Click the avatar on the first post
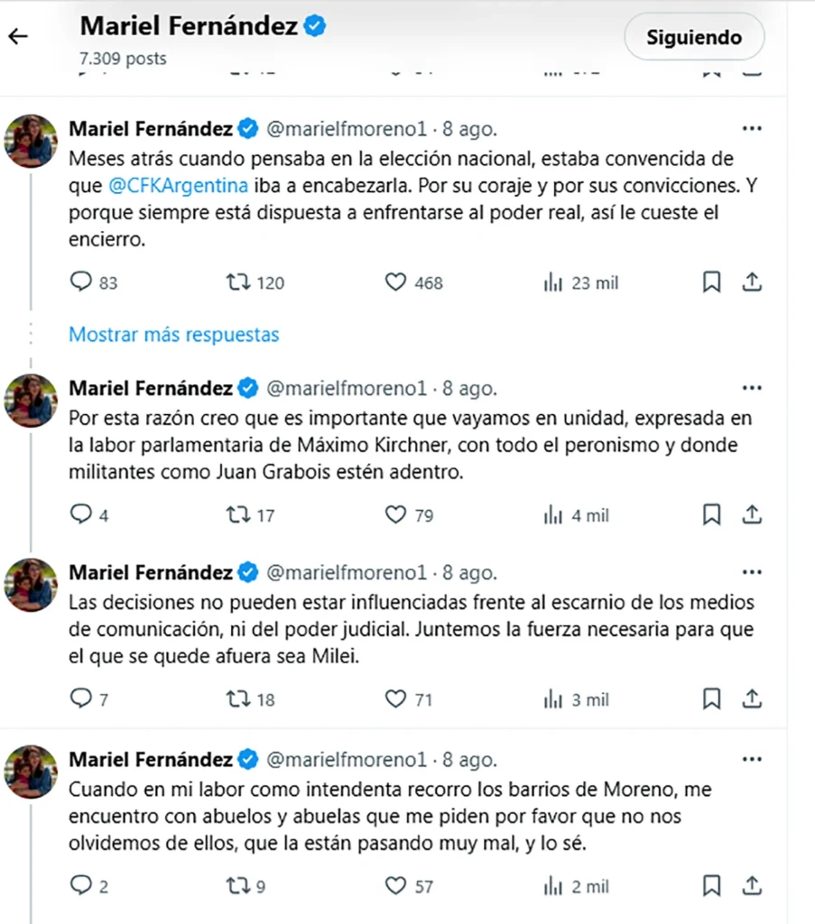 (32, 141)
